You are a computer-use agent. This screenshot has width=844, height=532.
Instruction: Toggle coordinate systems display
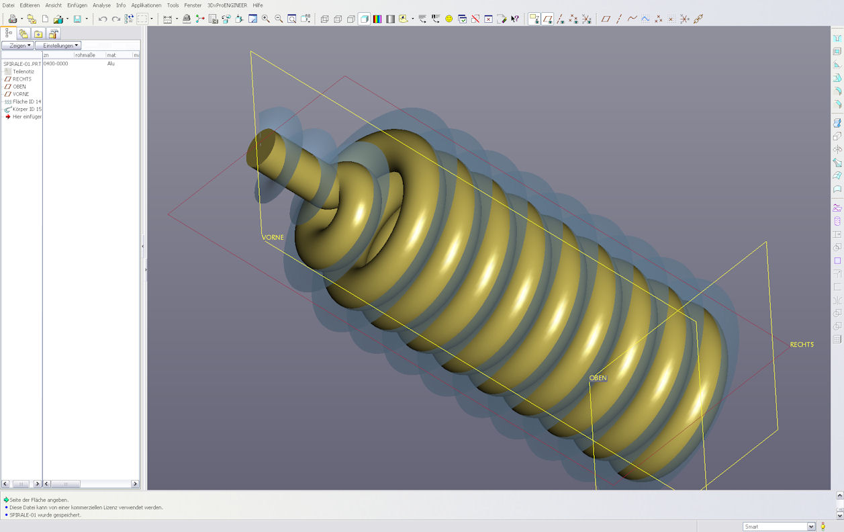[587, 19]
